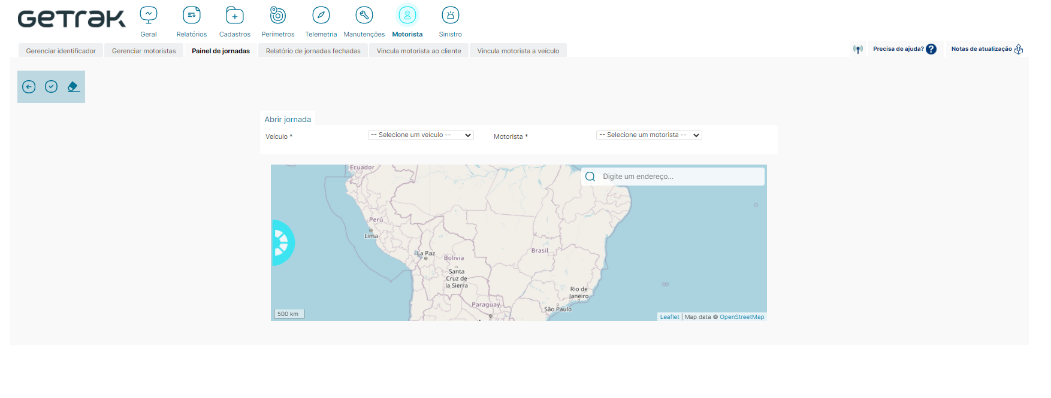The image size is (1051, 398).
Task: Switch to Gerenciar identificador tab
Action: click(61, 51)
